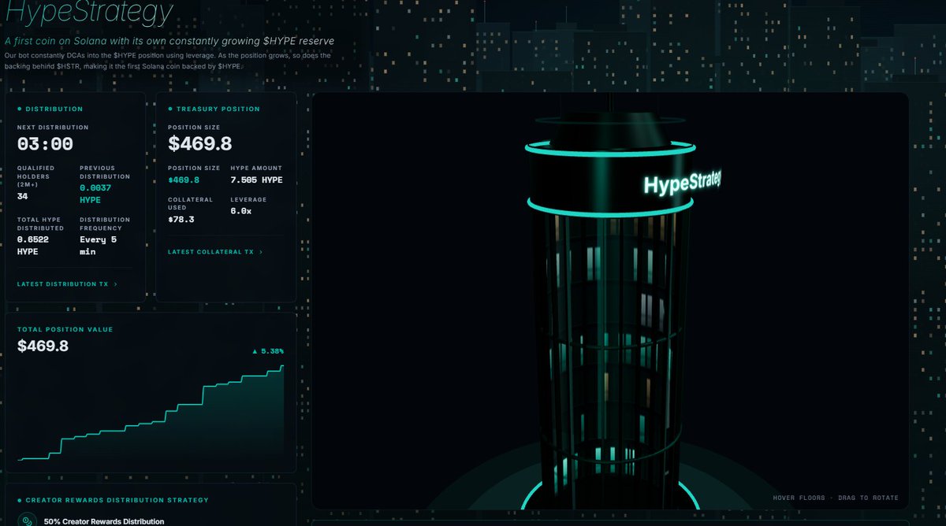Select the 7.505 HYPE amount value
This screenshot has height=526, width=946.
tap(256, 180)
